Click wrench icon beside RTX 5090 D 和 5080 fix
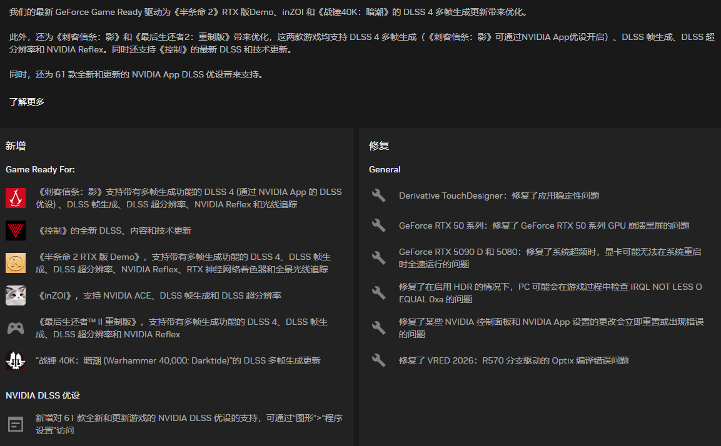Image resolution: width=721 pixels, height=446 pixels. click(x=378, y=258)
